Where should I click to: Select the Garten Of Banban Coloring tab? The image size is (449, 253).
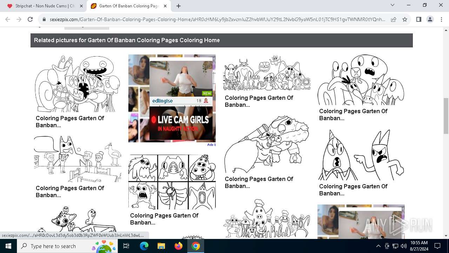(x=129, y=6)
